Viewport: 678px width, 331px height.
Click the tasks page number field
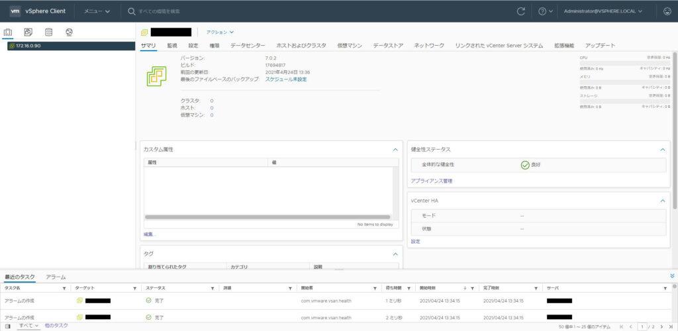(642, 326)
